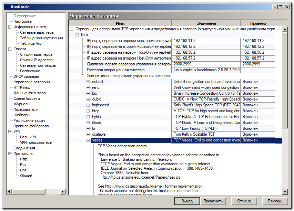Expand the bic algorithm node
Viewport: 294px width, 211px height.
point(88,93)
